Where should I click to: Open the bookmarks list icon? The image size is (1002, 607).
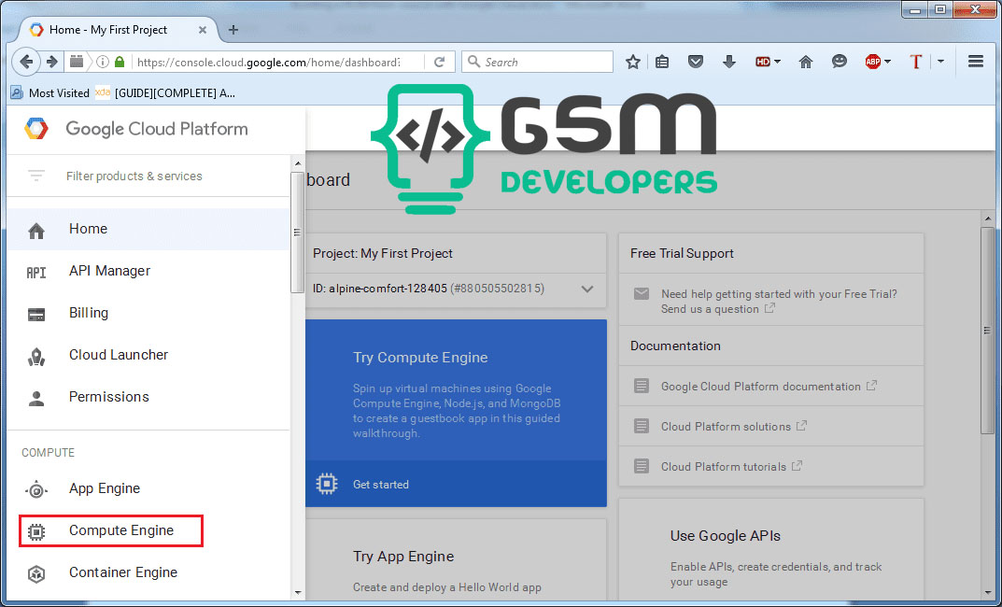(662, 62)
